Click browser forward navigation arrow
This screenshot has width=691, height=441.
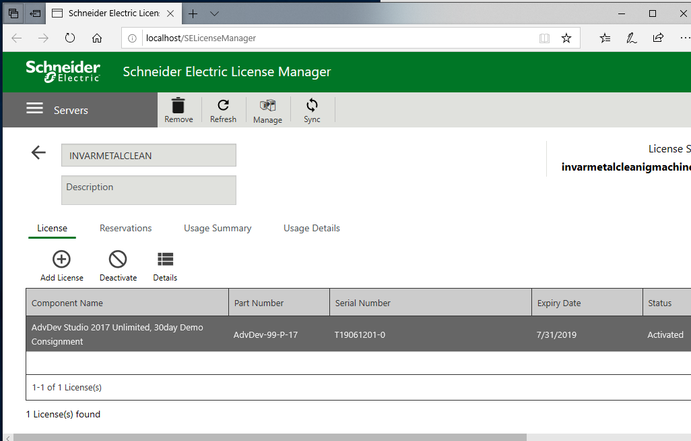point(43,38)
